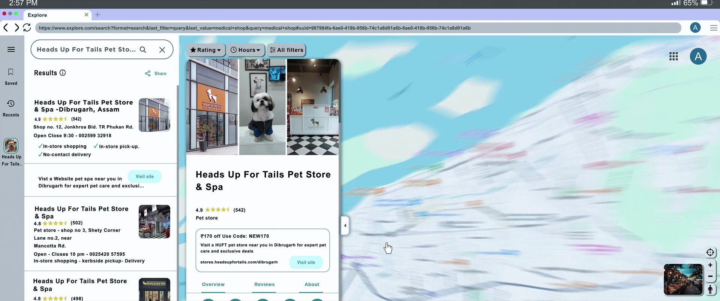This screenshot has height=301, width=720.
Task: Open Dibrugarh, Assam store result
Action: tap(84, 106)
